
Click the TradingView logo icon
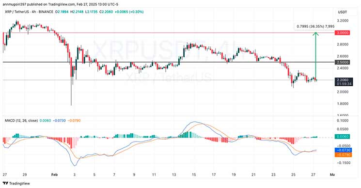coord(5,184)
